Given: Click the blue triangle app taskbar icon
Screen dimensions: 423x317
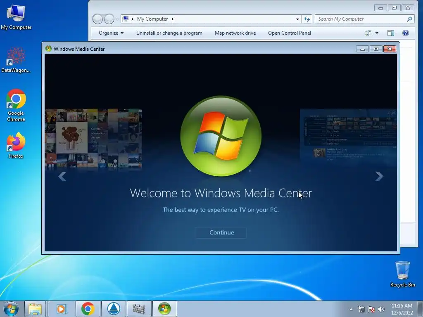Looking at the screenshot, I should (x=114, y=309).
